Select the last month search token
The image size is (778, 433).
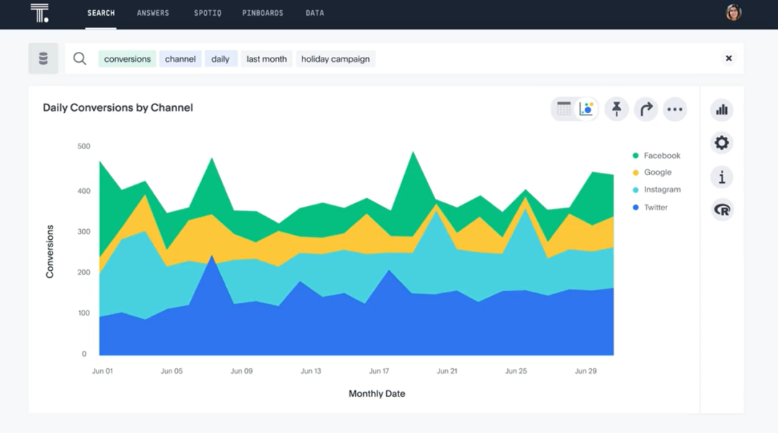267,58
